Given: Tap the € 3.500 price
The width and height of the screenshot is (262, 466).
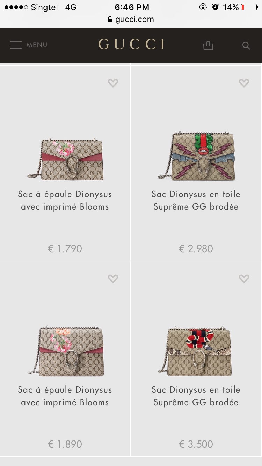Looking at the screenshot, I should (x=196, y=444).
